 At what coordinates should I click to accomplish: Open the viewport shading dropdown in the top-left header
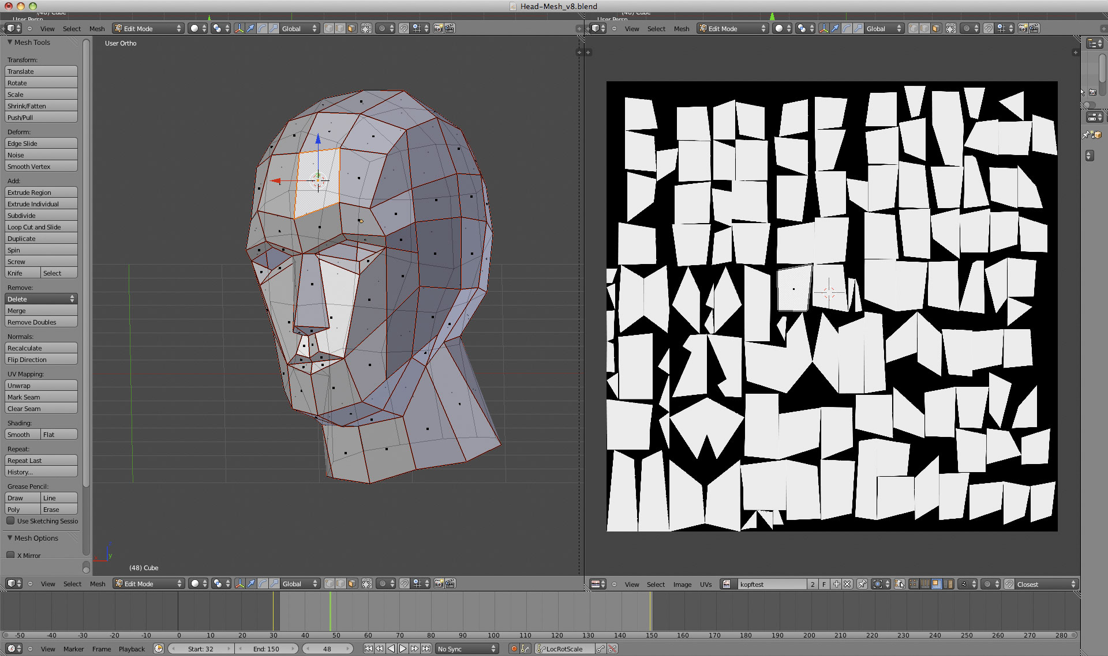point(197,28)
